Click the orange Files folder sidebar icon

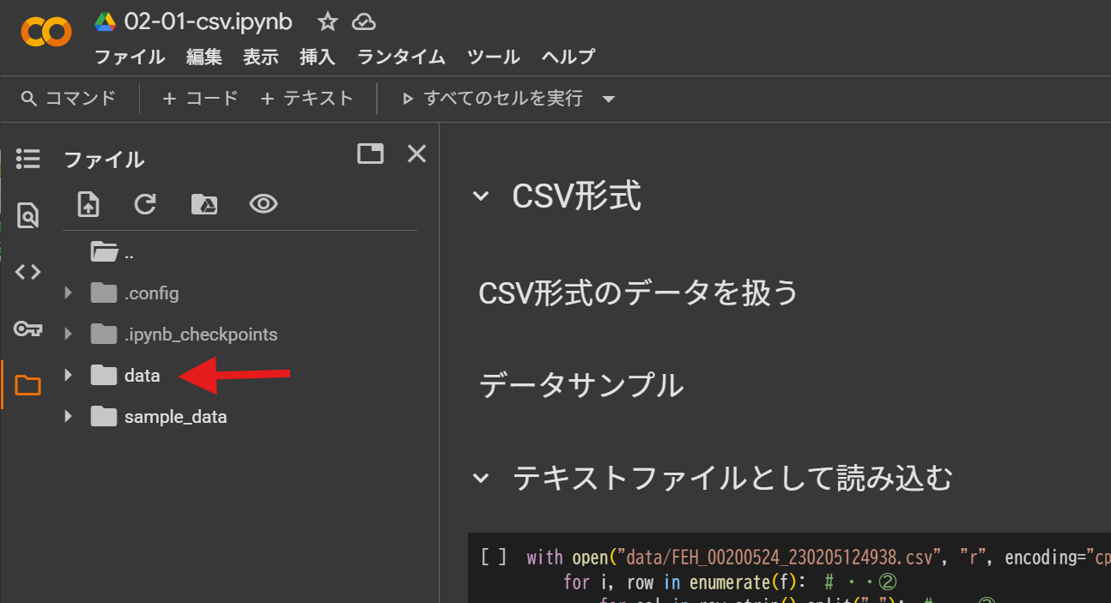pos(27,385)
